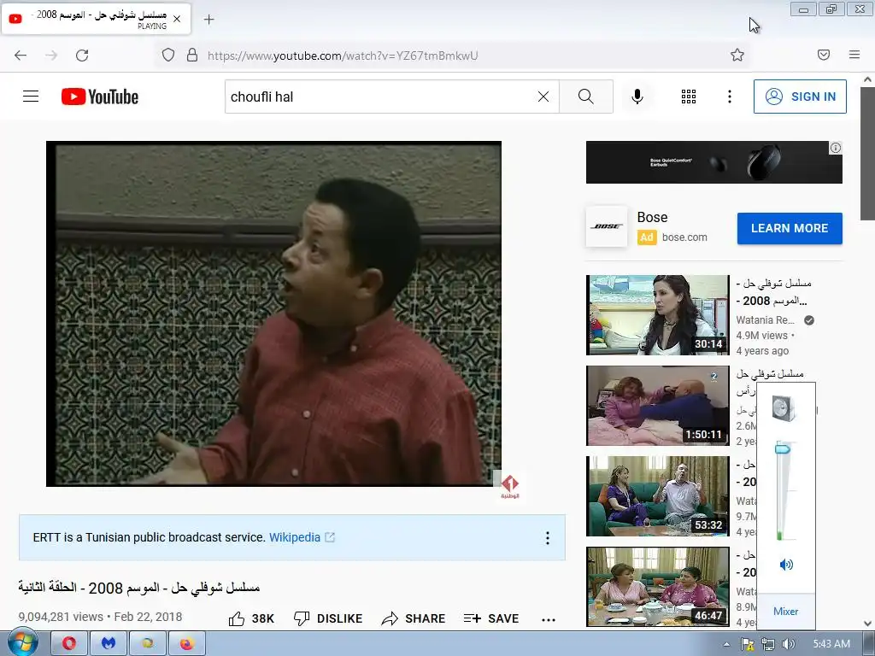
Task: Open a new browser tab
Action: coord(208,20)
